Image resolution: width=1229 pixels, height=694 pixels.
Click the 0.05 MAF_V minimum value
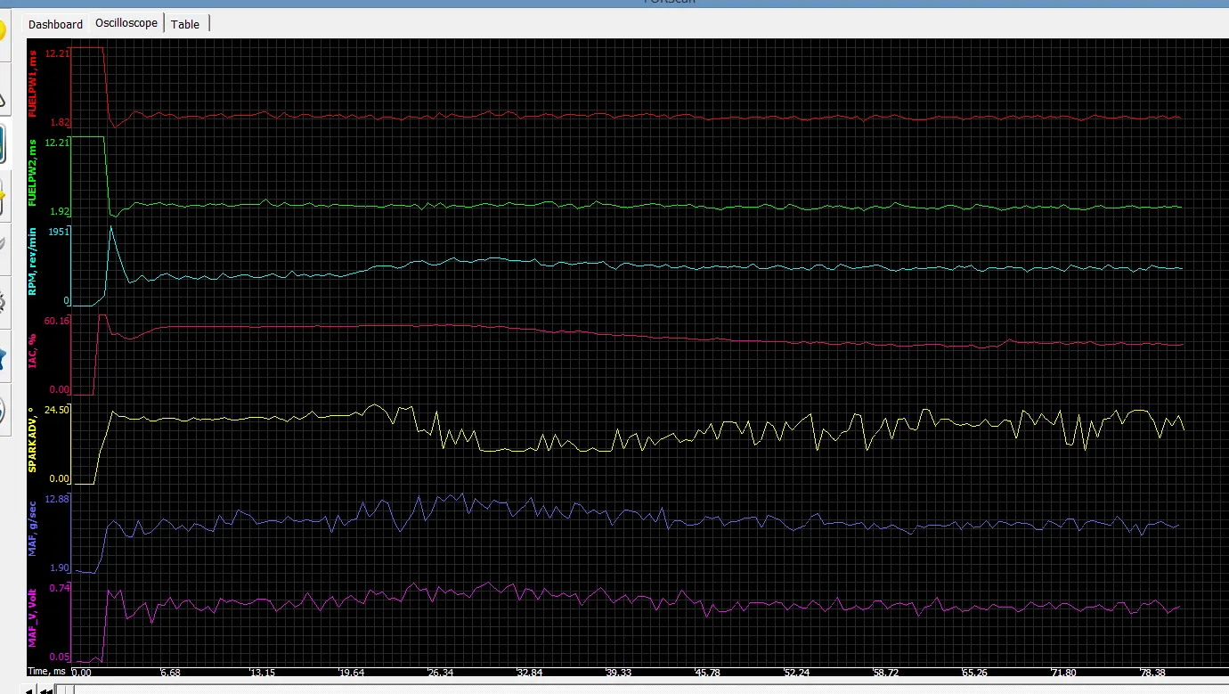click(x=60, y=657)
